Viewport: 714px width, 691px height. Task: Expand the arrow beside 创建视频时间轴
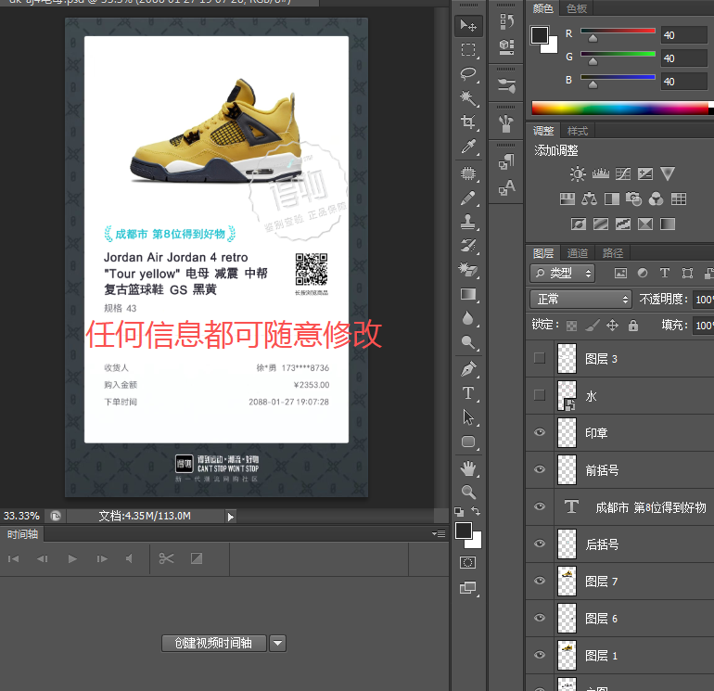pos(277,644)
